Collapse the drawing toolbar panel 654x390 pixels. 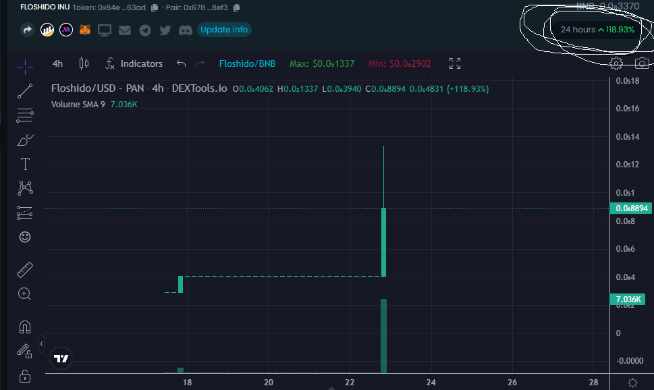coord(41,344)
